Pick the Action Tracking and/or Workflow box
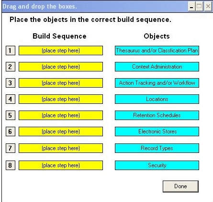 157,83
